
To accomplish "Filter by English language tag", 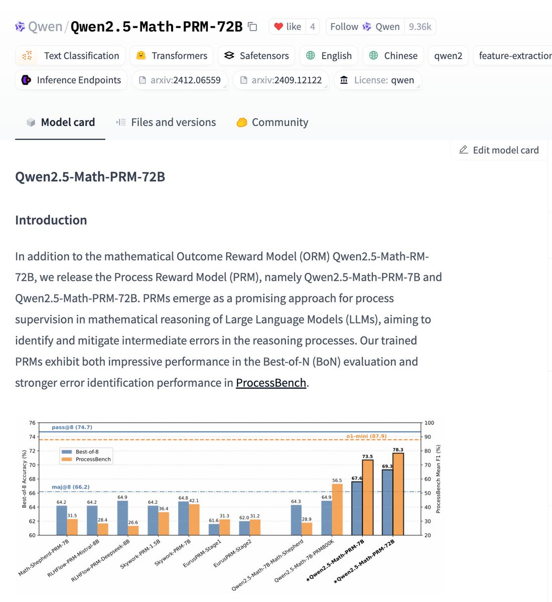I will (x=329, y=56).
